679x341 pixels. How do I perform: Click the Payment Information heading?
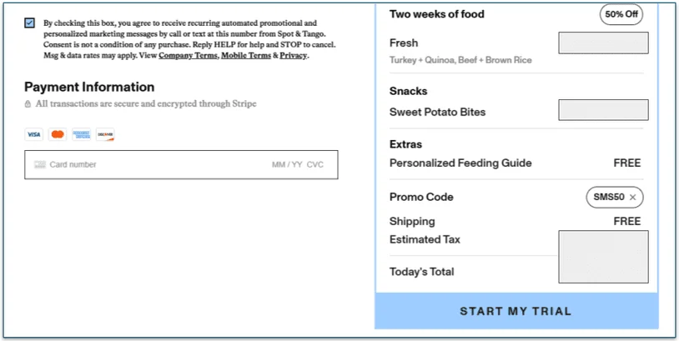pos(89,87)
